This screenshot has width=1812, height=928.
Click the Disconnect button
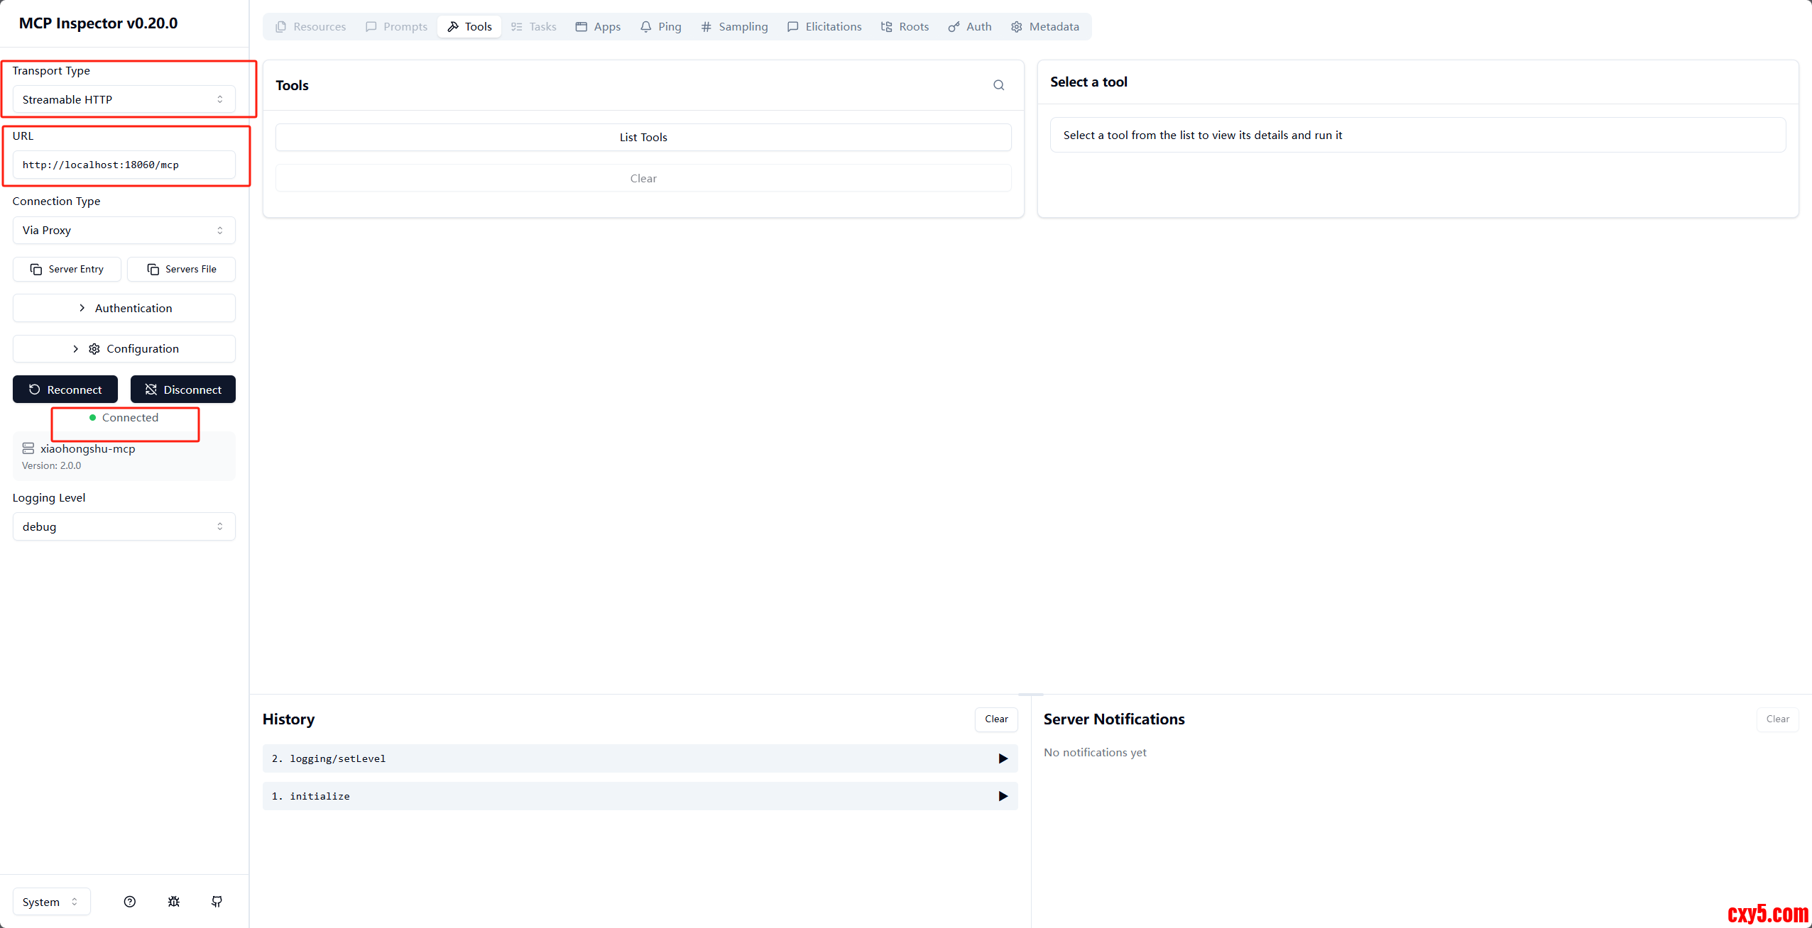click(183, 390)
